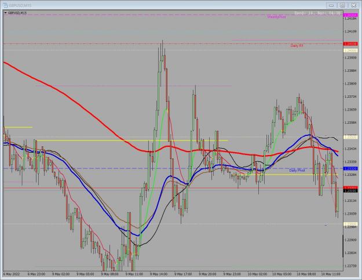362x280 pixels.
Task: Click the spread and bar timer text
Action: pyautogui.click(x=317, y=13)
